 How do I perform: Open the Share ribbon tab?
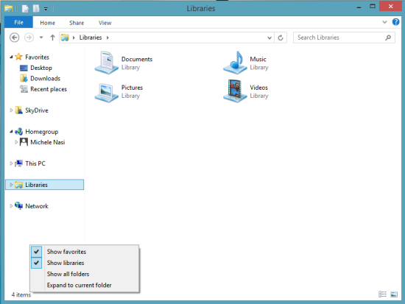(x=77, y=23)
